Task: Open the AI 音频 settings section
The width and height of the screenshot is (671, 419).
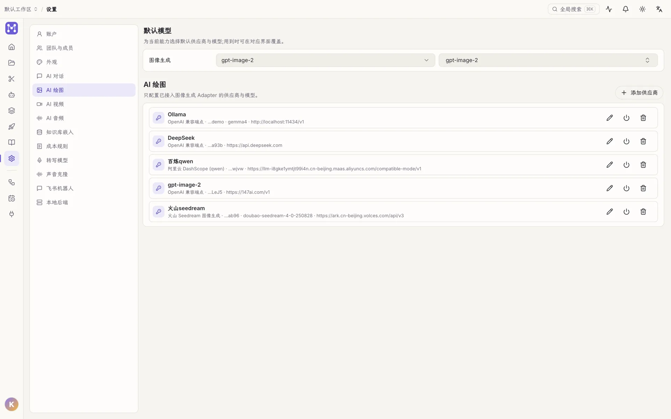Action: (x=84, y=118)
